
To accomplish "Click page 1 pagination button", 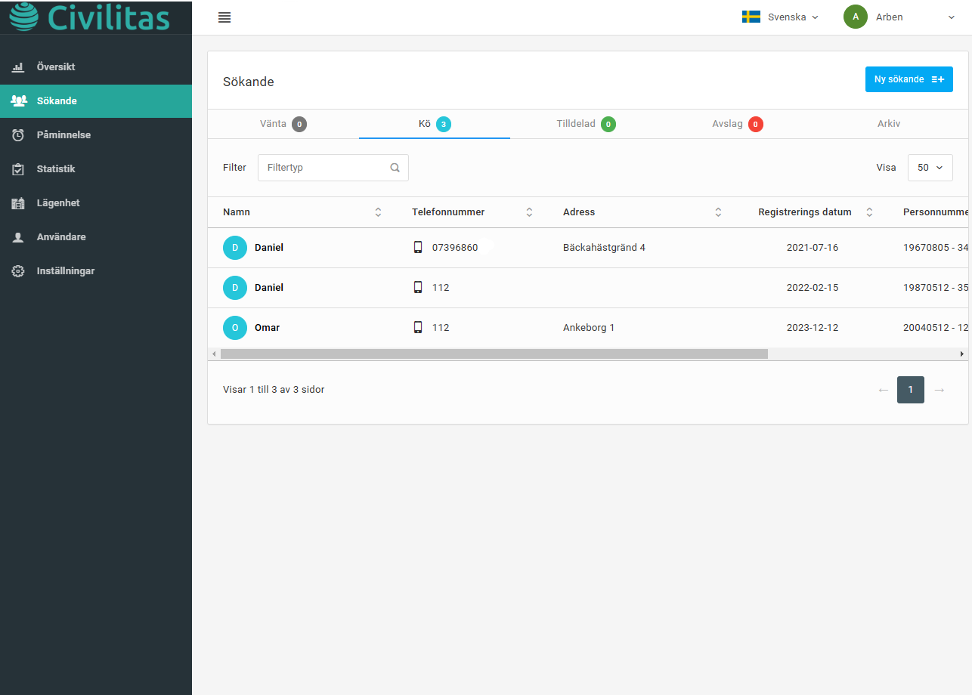I will tap(910, 390).
